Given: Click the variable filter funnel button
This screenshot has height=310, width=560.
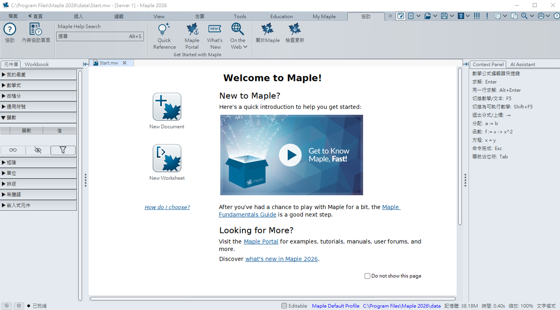Looking at the screenshot, I should 63,150.
